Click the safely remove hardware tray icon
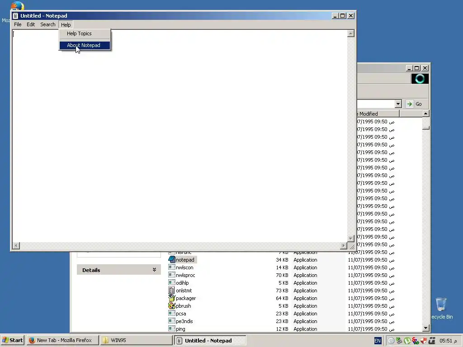 pos(399,341)
